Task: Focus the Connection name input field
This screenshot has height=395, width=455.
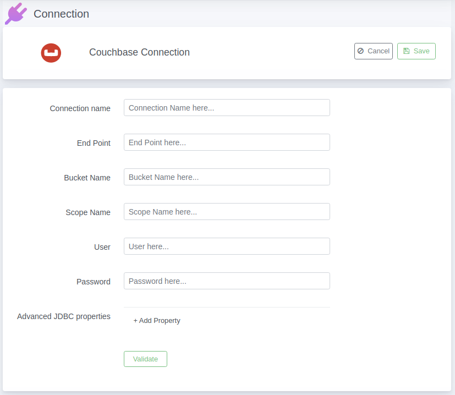Action: tap(227, 108)
